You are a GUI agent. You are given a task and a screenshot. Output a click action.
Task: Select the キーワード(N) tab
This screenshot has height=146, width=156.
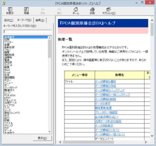point(24,20)
